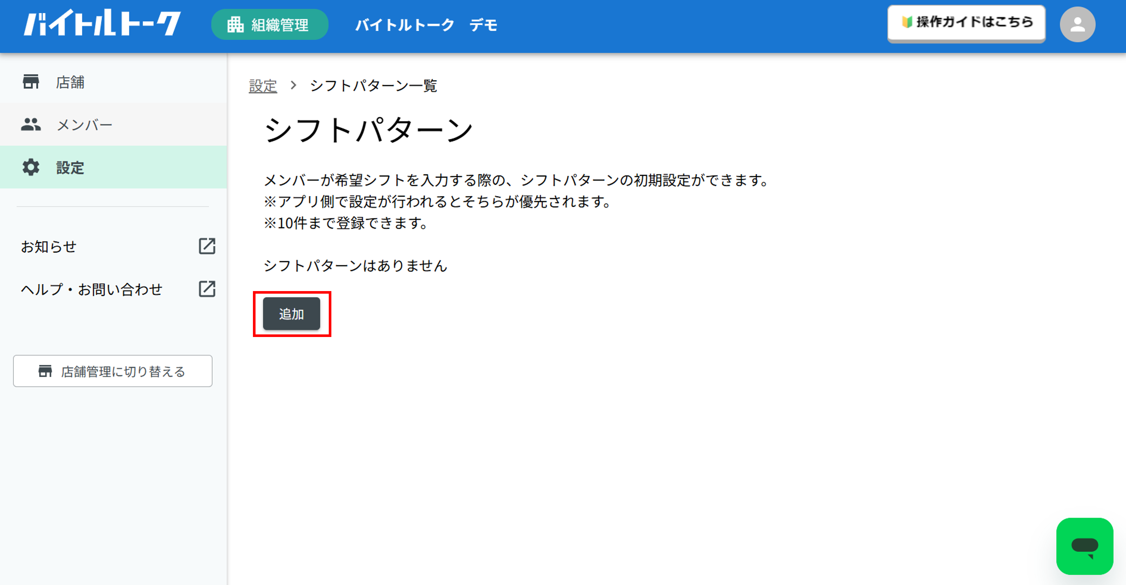Open the 組織管理 organization button
The width and height of the screenshot is (1126, 585).
tap(269, 25)
